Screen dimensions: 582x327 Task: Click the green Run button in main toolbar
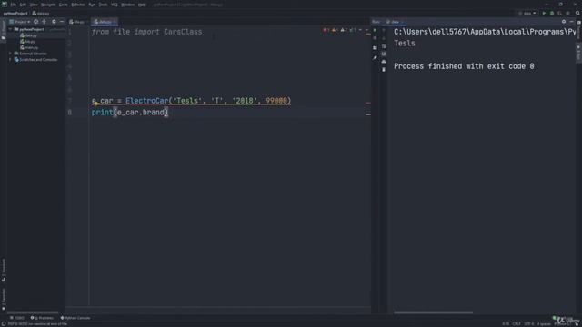point(544,14)
